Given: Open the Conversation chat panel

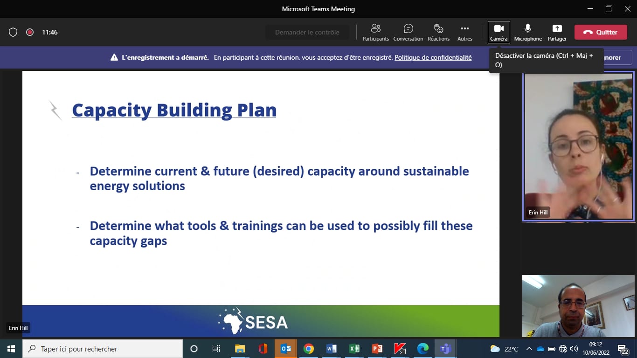Looking at the screenshot, I should [408, 32].
